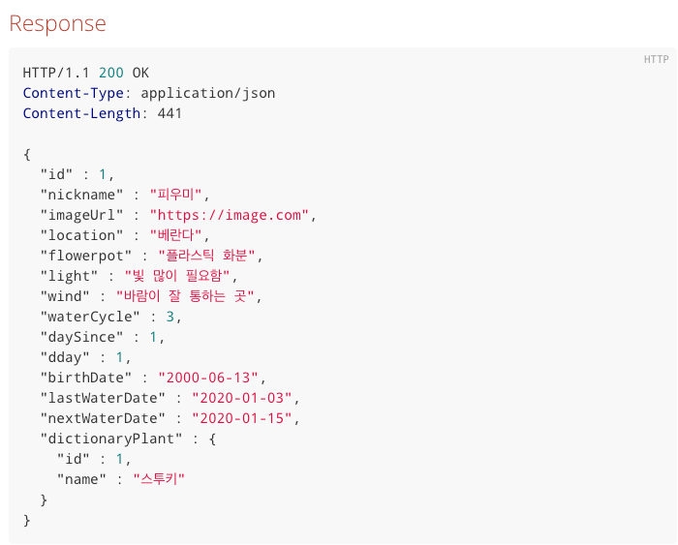Screen dimensions: 678x545
Task: Click the Response section heading
Action: coord(57,23)
